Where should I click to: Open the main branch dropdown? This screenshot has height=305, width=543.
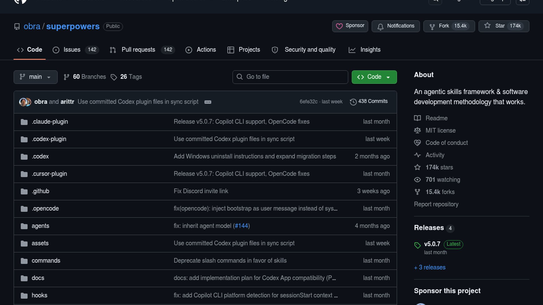pyautogui.click(x=35, y=77)
